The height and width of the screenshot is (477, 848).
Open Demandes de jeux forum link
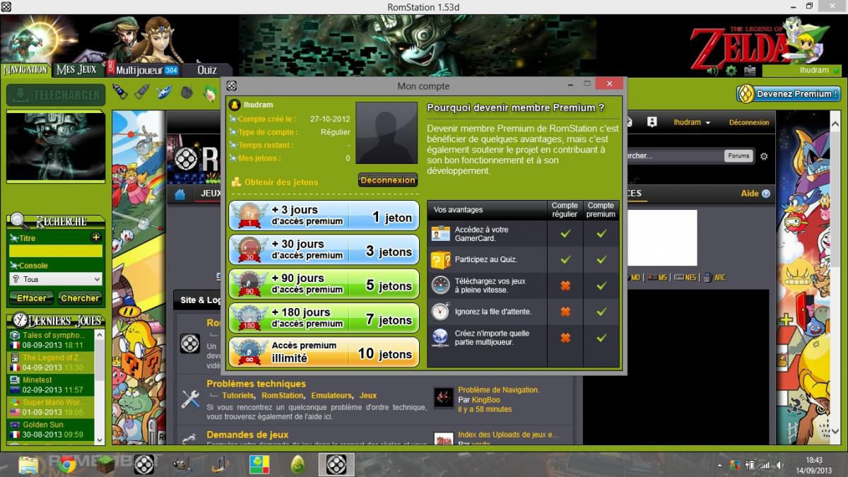(x=247, y=435)
